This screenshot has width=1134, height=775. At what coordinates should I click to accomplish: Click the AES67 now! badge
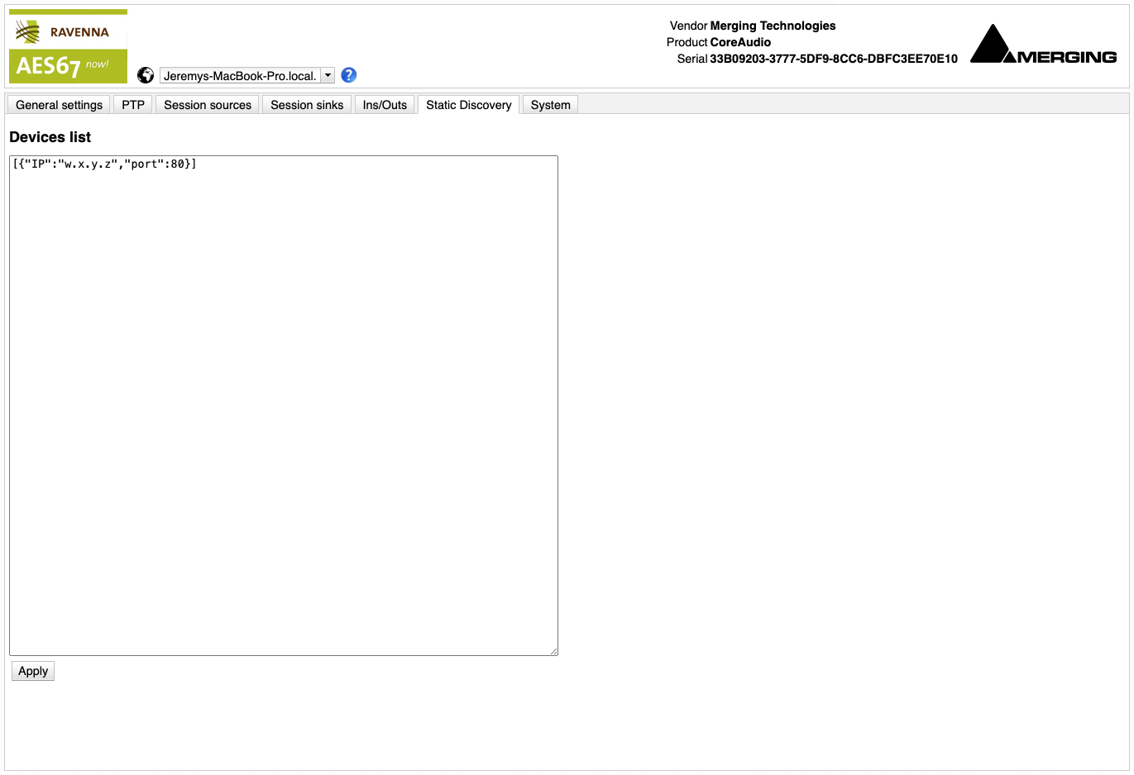tap(68, 65)
